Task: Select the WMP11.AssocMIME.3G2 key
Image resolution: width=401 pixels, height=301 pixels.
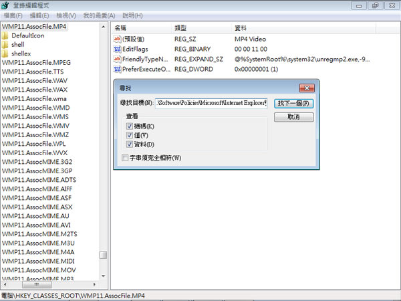Action: click(x=37, y=162)
